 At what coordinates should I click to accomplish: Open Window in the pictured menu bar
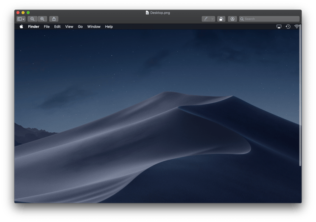tap(94, 27)
